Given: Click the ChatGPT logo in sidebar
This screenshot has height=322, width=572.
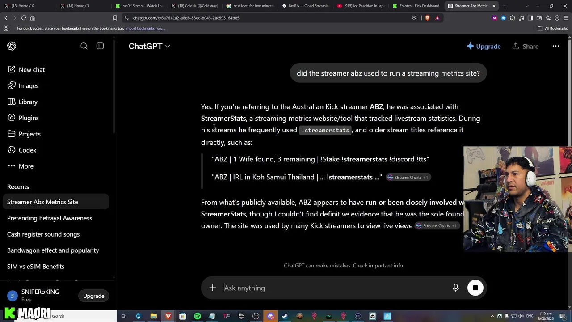Looking at the screenshot, I should pyautogui.click(x=12, y=46).
